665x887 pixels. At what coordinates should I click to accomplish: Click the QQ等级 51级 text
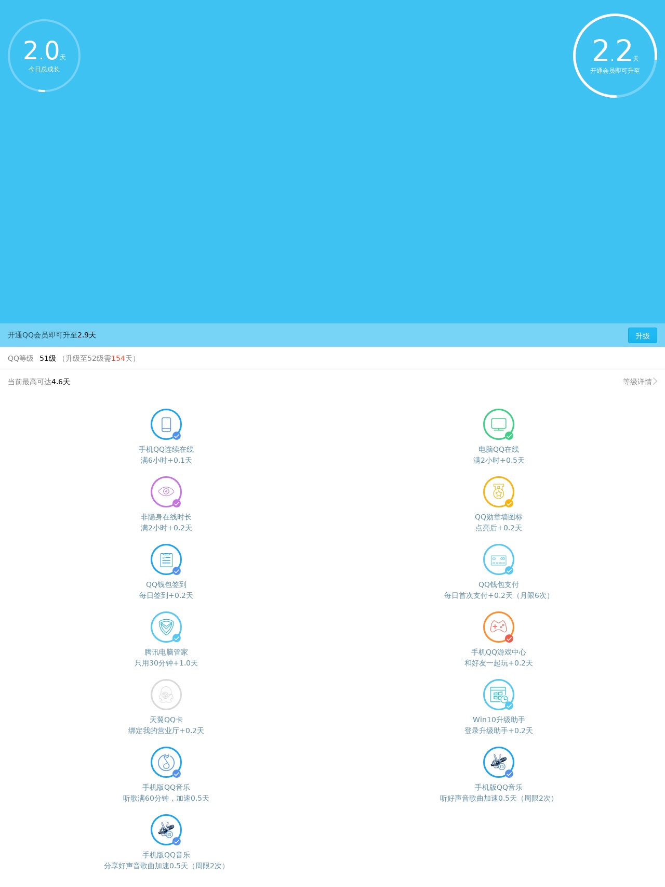point(32,358)
